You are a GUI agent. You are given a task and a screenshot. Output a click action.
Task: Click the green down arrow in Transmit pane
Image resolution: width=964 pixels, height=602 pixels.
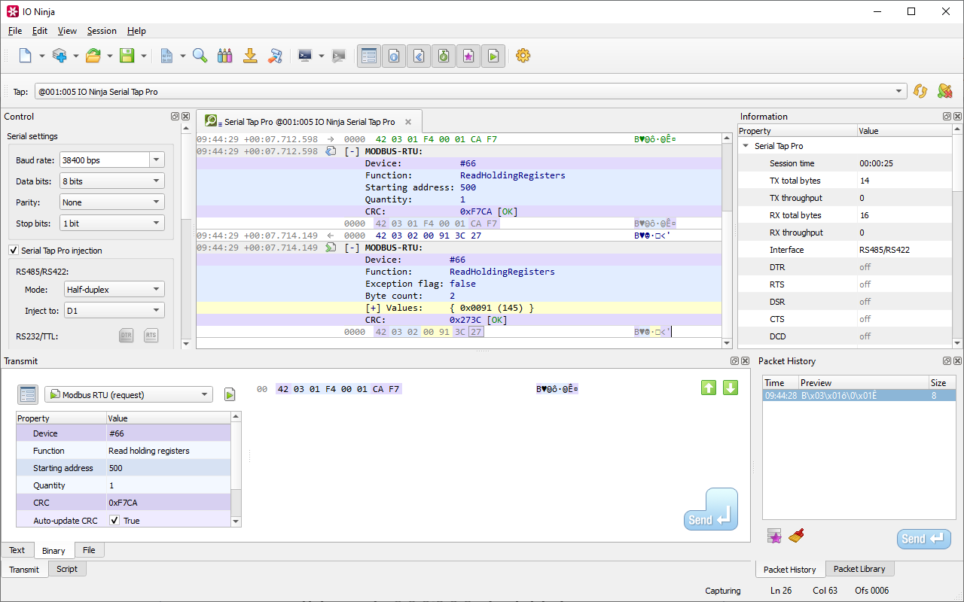pyautogui.click(x=731, y=388)
